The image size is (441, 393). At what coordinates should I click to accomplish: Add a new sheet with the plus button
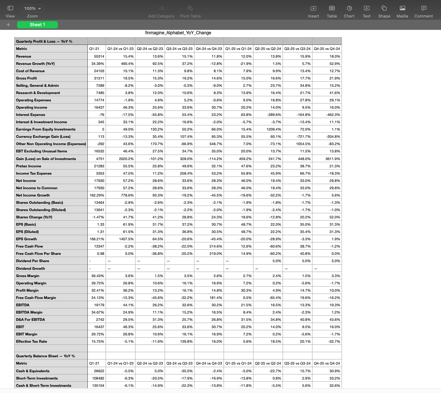pos(8,24)
